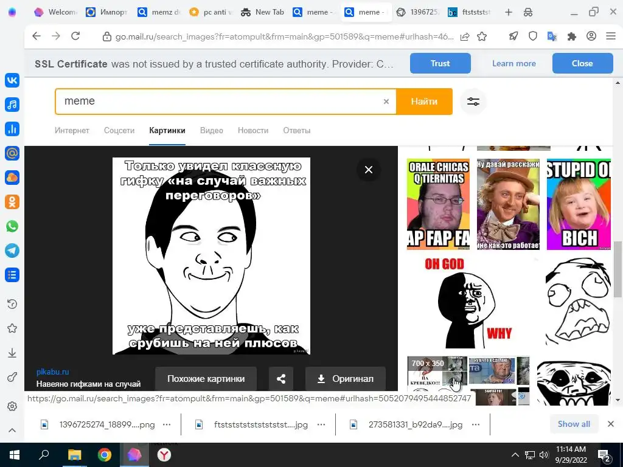Open Windows Start menu
This screenshot has height=467, width=623.
(x=15, y=455)
